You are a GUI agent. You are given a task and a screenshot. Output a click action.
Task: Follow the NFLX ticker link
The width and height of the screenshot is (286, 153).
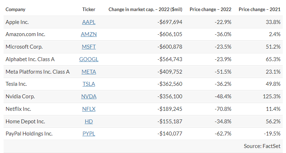(x=89, y=109)
